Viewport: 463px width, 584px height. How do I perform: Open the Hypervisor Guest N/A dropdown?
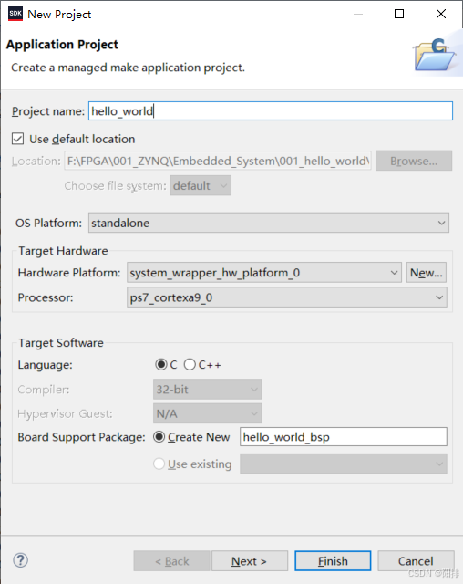click(x=207, y=413)
